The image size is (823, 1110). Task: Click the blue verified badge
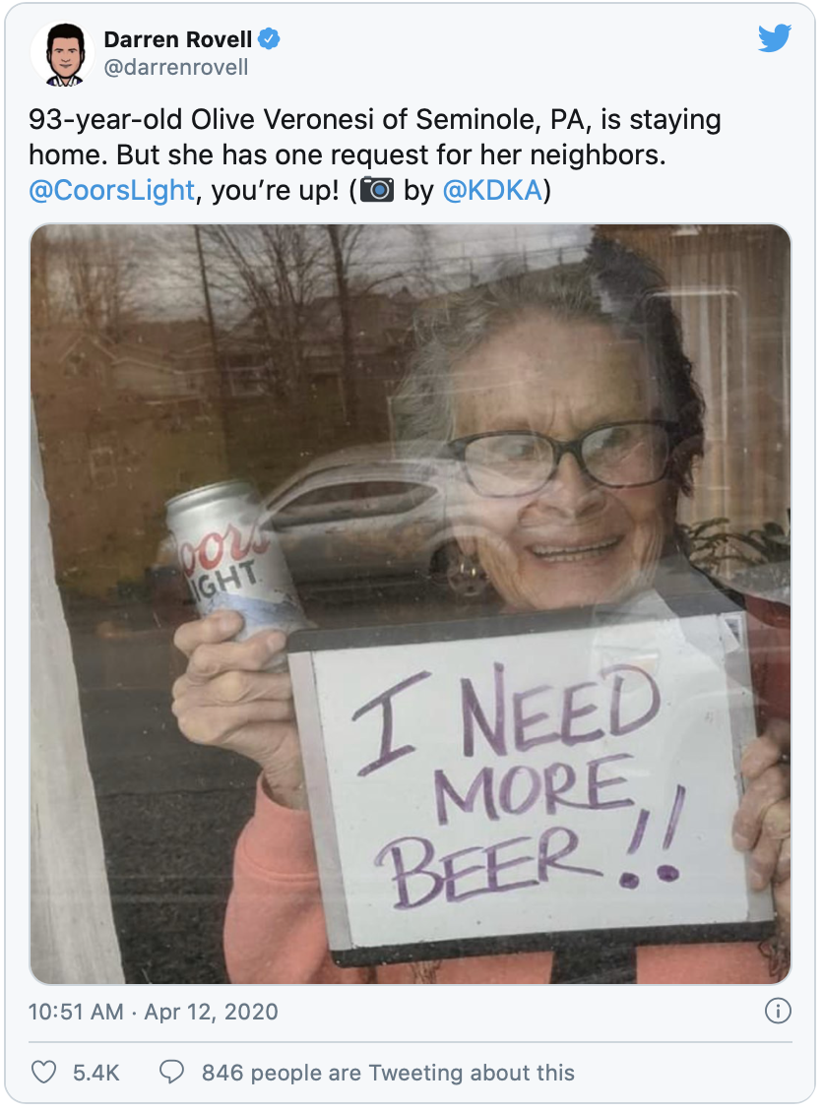point(269,39)
